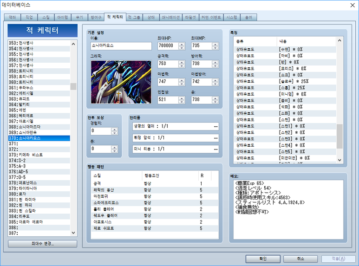Open drop item 휘정 암석 ellipsis
Image resolution: width=359 pixels, height=266 pixels.
[x=215, y=138]
